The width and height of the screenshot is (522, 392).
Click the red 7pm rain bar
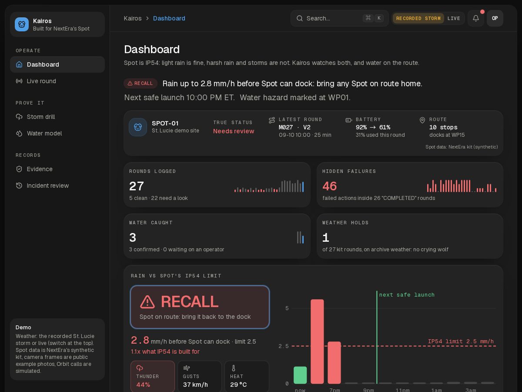pyautogui.click(x=334, y=362)
